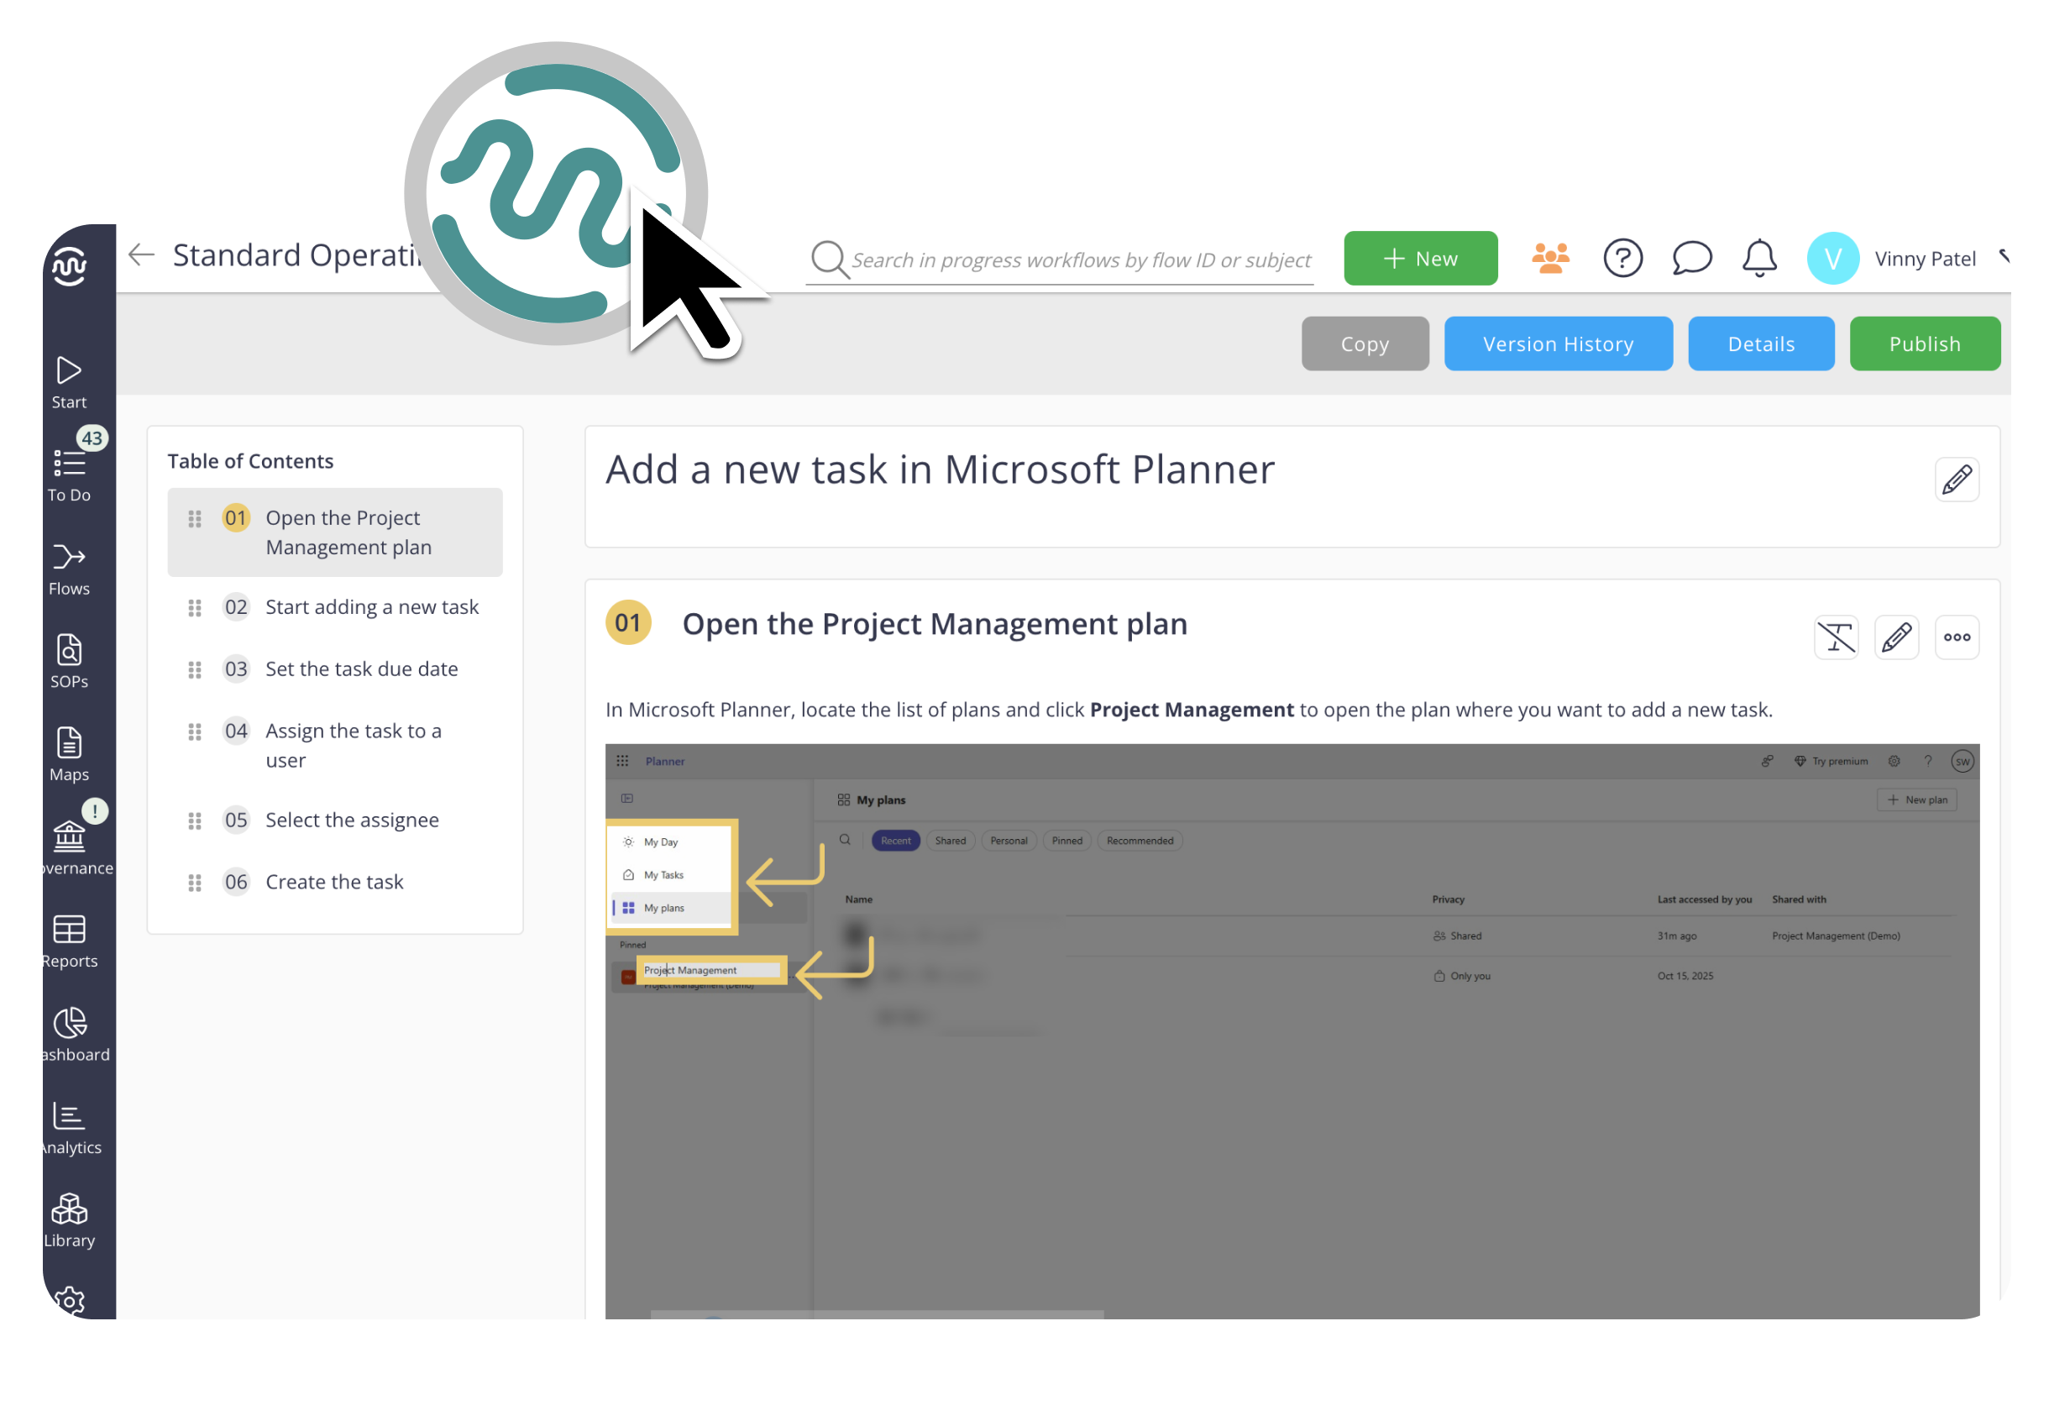Click the green New button
The image size is (2049, 1426).
[1421, 259]
